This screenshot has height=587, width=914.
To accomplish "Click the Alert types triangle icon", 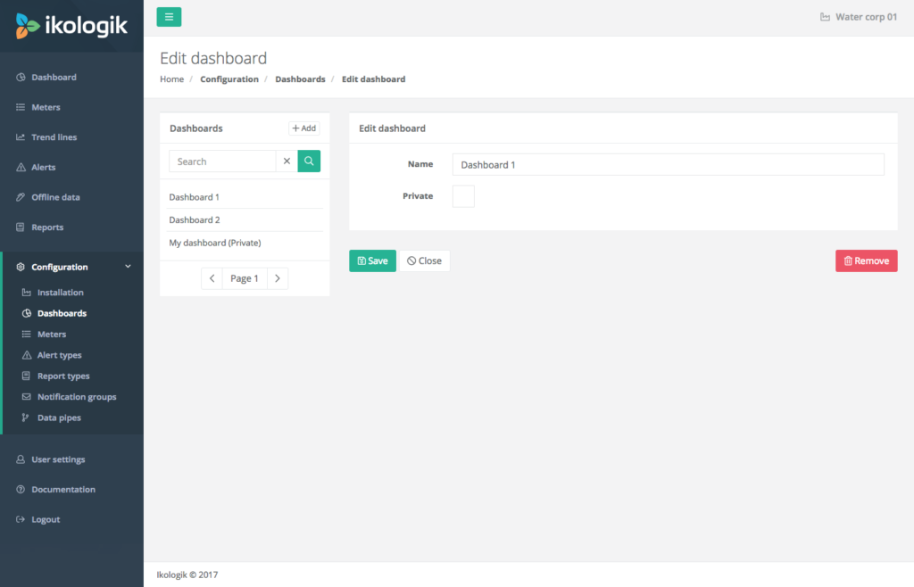I will [x=26, y=355].
